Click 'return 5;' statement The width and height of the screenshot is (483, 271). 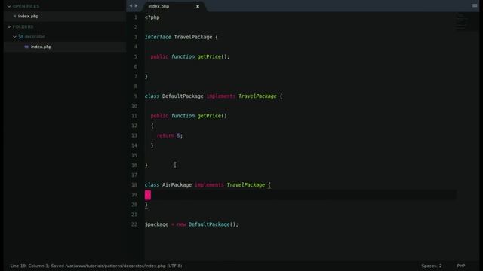click(169, 135)
